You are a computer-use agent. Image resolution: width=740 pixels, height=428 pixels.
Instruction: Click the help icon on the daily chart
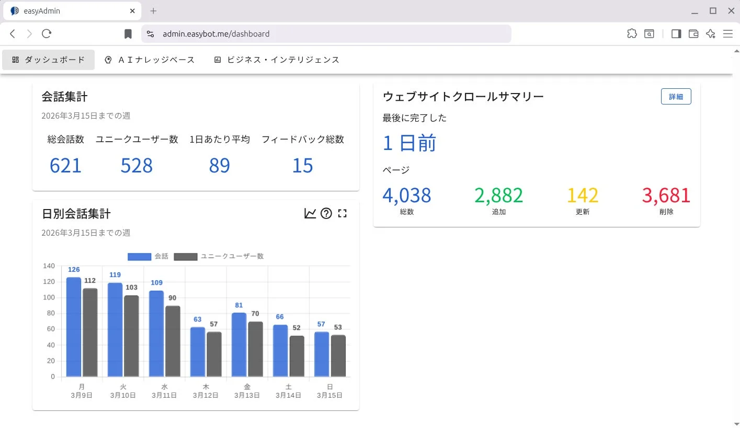click(326, 213)
